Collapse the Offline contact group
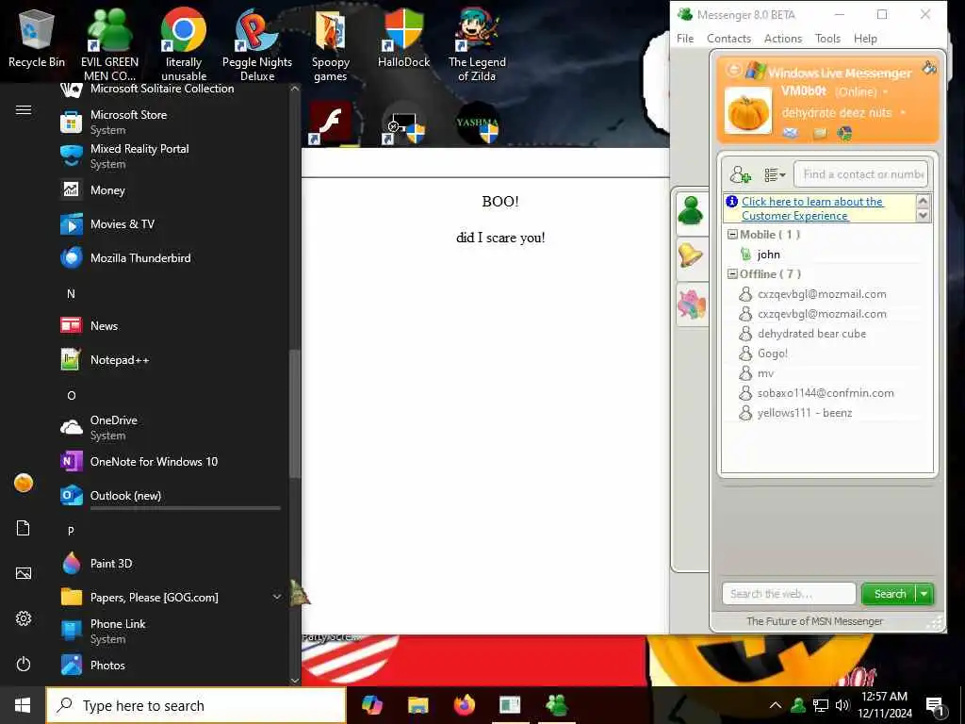Screen dimensions: 965x724 (732, 274)
